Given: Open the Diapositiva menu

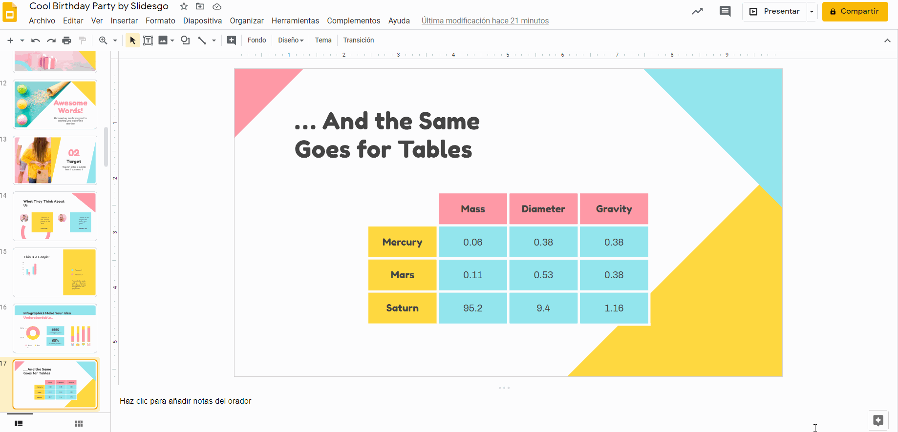Looking at the screenshot, I should click(202, 21).
